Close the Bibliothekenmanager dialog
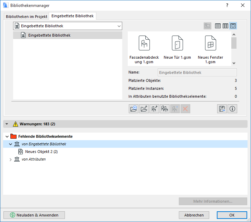Screen dimensions: 251x222 click(x=243, y=5)
